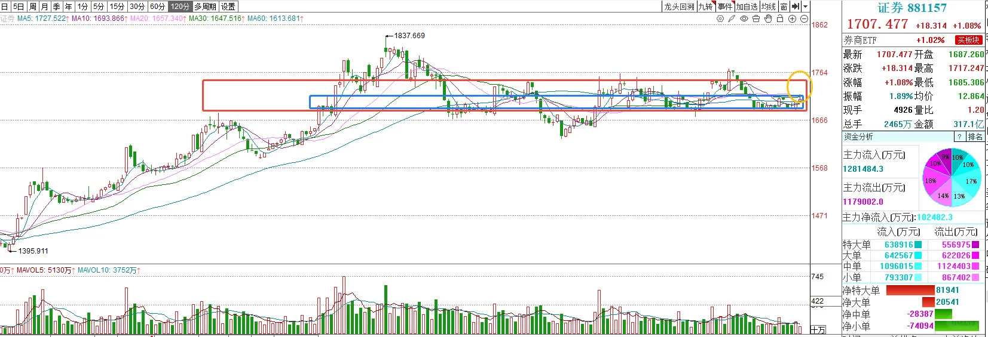Click the jump-to-end arrow icon
This screenshot has height=337, width=988.
[x=796, y=7]
